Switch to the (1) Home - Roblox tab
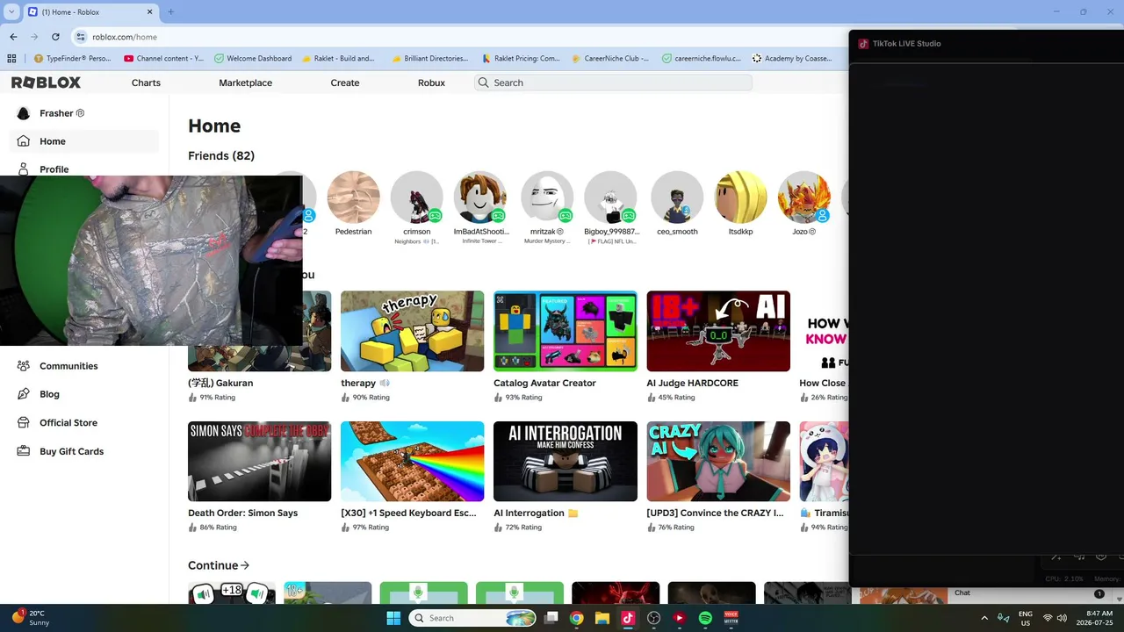 click(x=90, y=12)
